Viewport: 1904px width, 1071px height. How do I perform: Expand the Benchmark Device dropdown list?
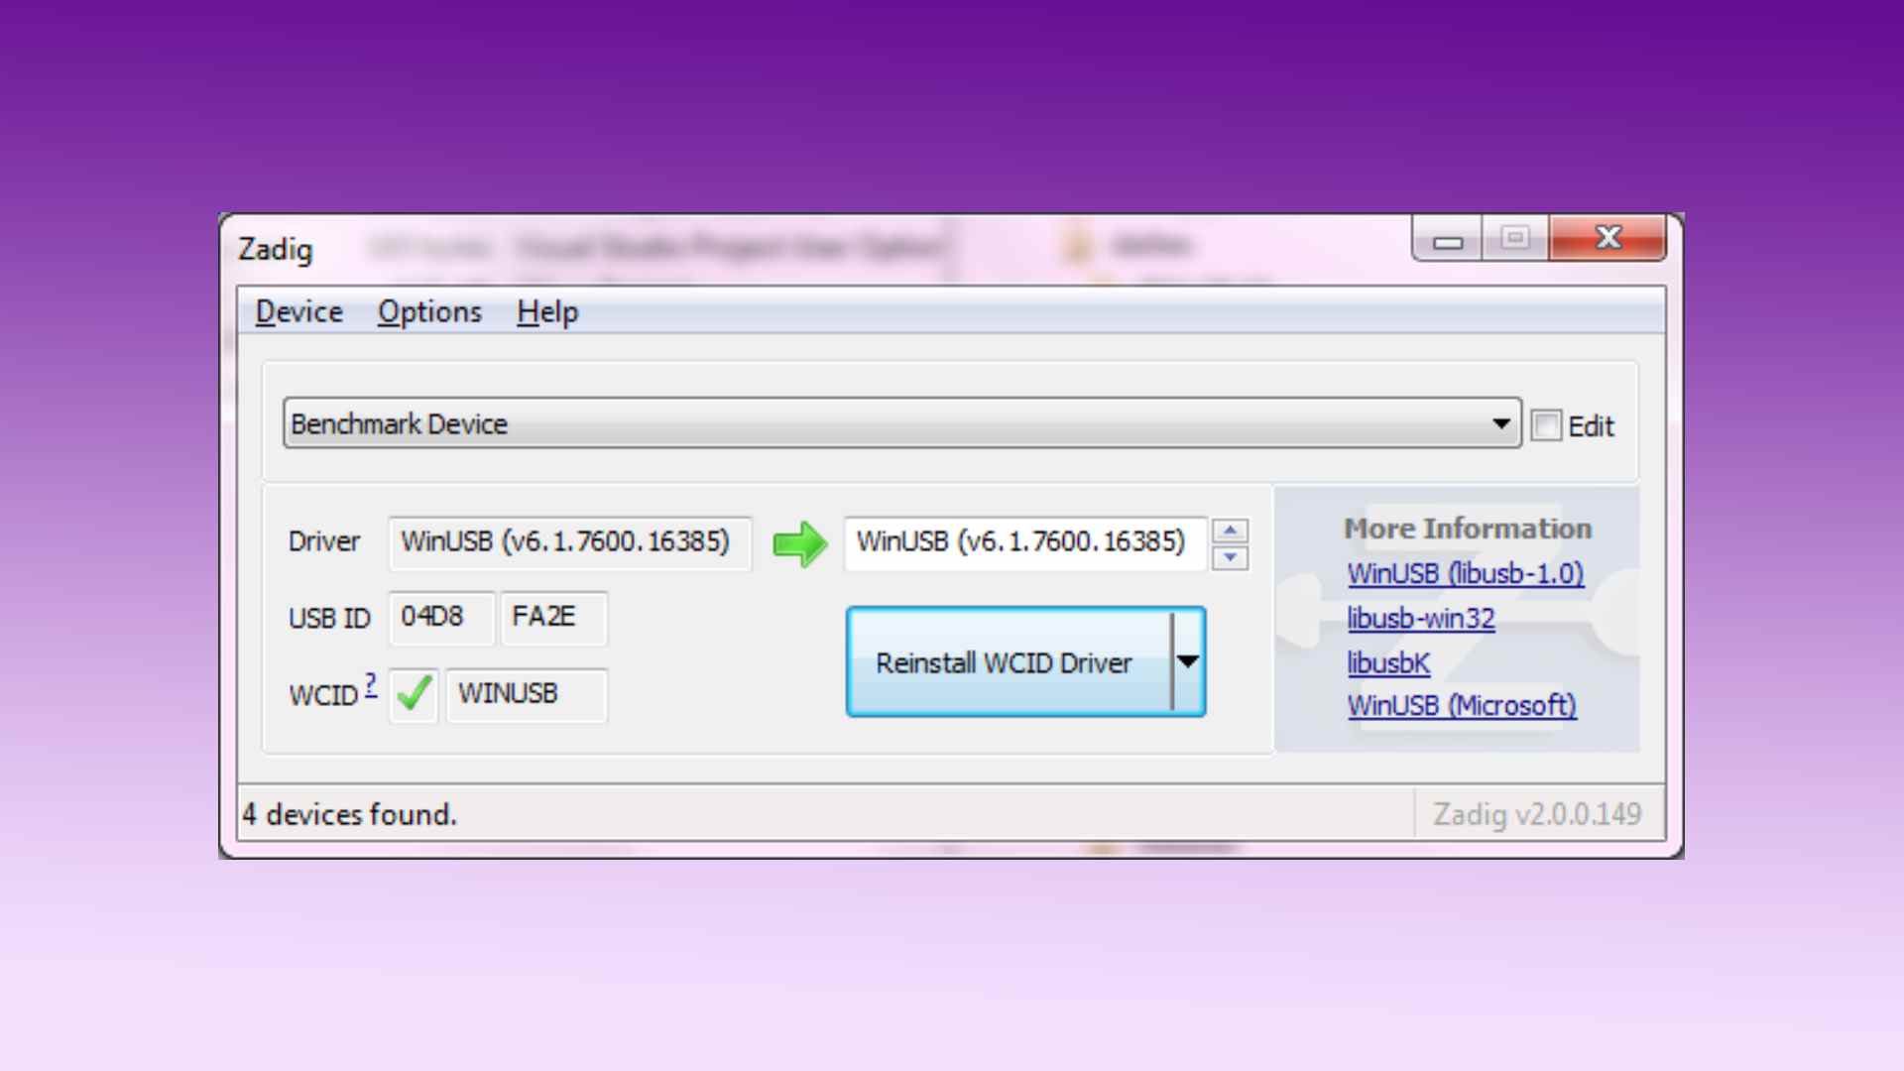point(1501,424)
